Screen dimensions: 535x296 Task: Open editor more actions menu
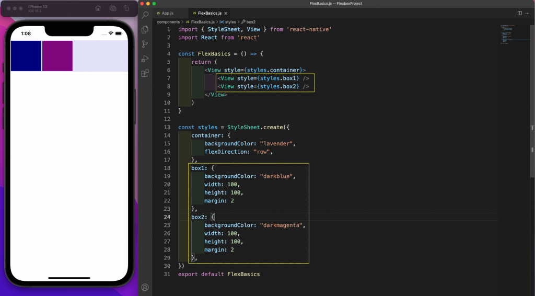point(528,13)
